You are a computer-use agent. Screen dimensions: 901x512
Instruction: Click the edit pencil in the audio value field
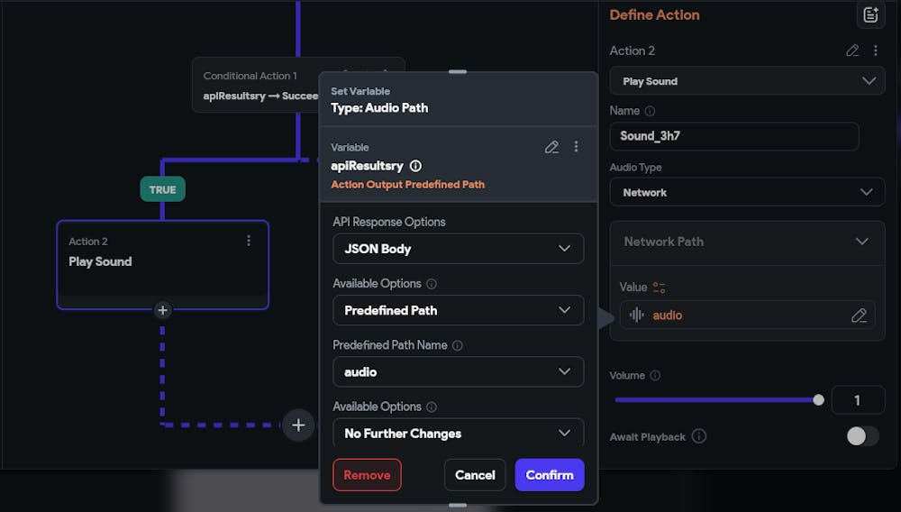(x=859, y=315)
